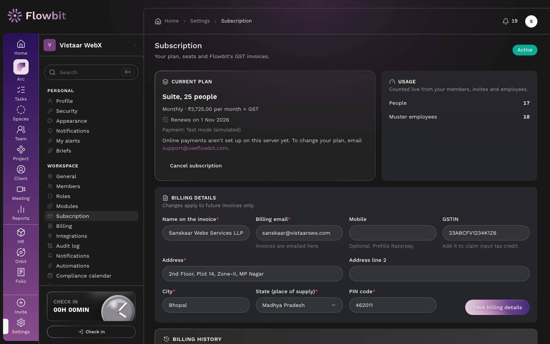The width and height of the screenshot is (550, 344).
Task: Click Cancel subscription
Action: [196, 166]
